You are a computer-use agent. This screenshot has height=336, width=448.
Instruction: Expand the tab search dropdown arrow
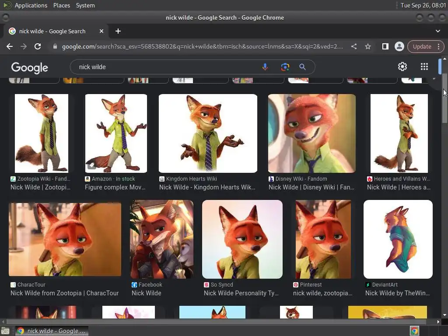(437, 31)
